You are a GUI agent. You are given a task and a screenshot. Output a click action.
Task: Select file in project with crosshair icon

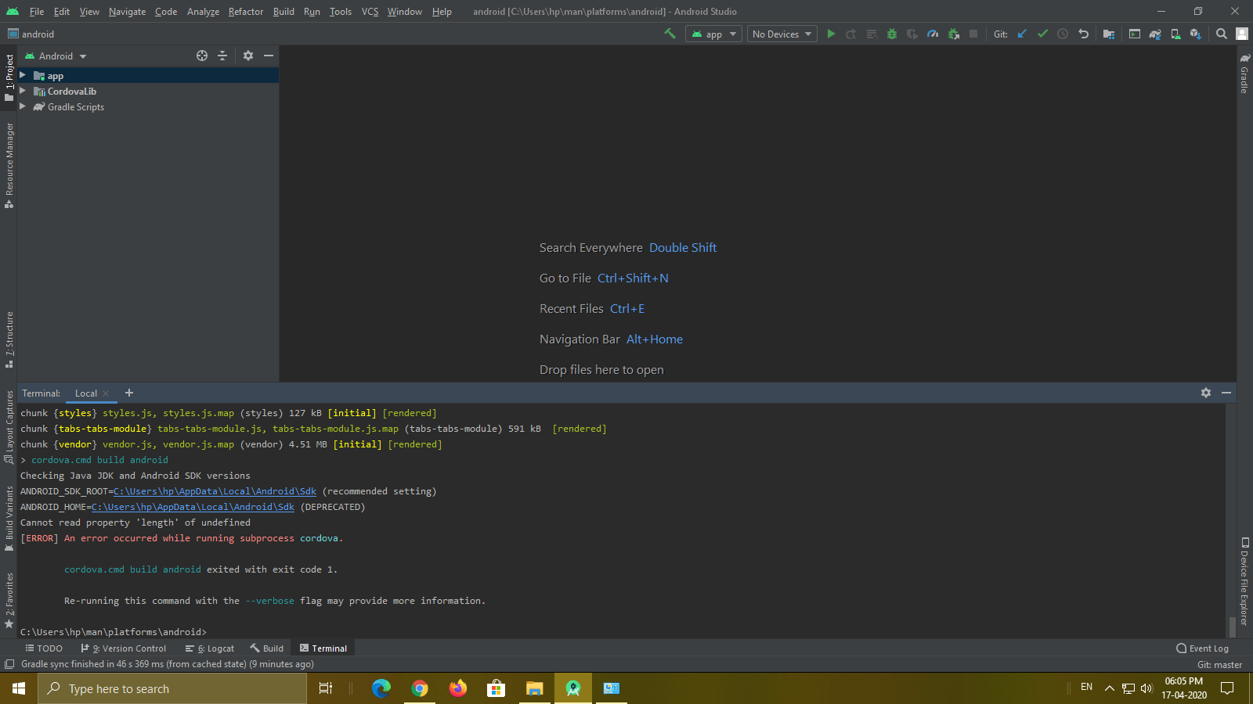(202, 56)
